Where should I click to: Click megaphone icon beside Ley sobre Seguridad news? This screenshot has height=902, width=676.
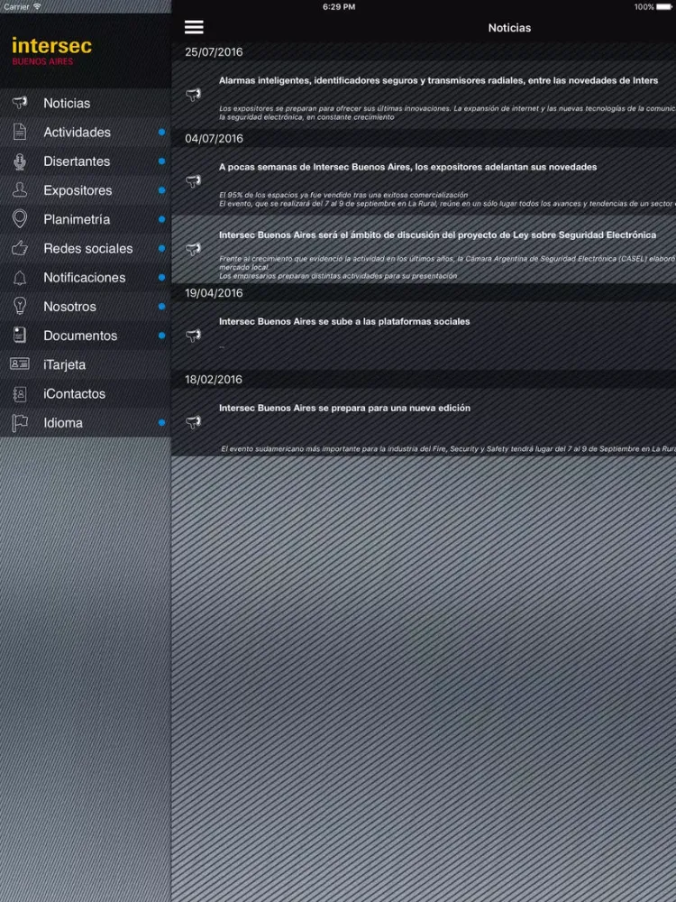point(194,249)
